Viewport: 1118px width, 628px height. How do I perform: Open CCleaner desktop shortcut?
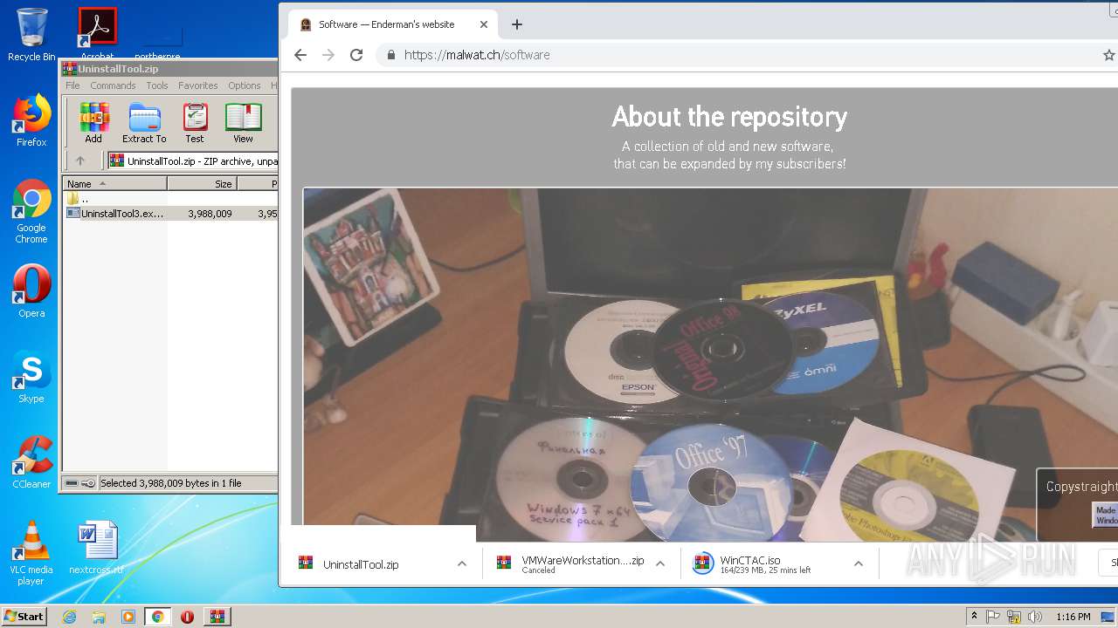(x=31, y=462)
